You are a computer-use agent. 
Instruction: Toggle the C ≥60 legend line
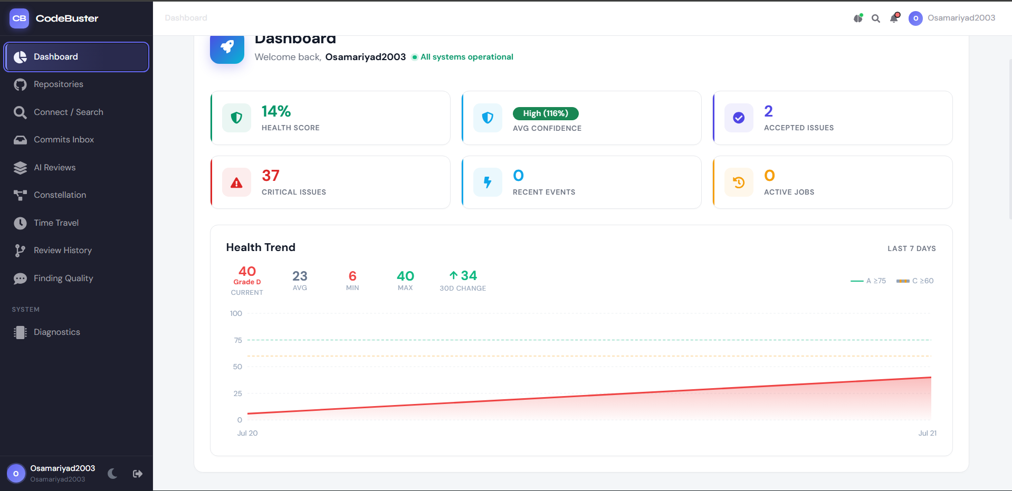point(915,281)
